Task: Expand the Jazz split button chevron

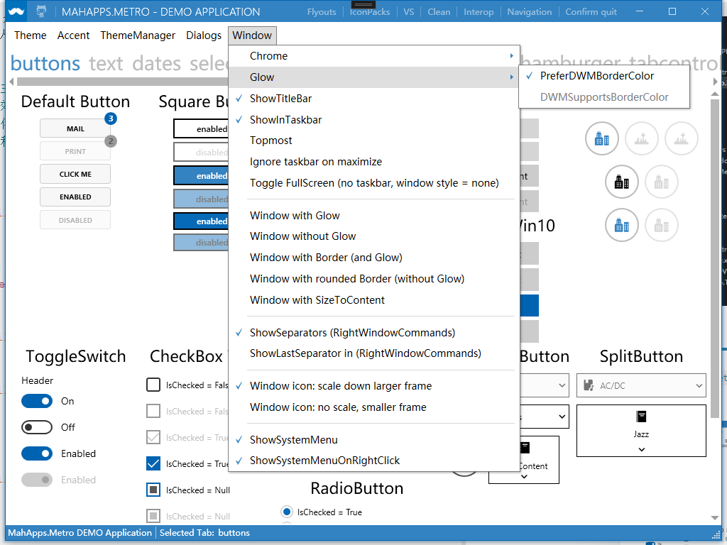Action: tap(641, 448)
